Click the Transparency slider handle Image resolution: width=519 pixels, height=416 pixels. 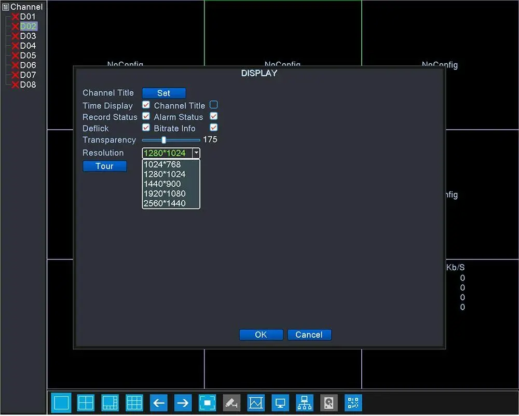click(x=163, y=140)
